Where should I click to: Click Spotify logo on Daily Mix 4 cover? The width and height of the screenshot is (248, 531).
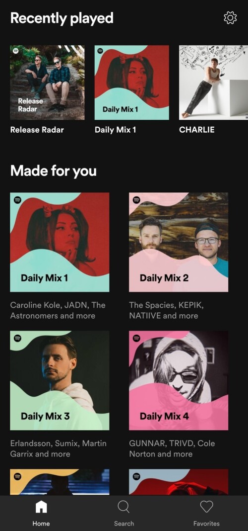click(136, 338)
